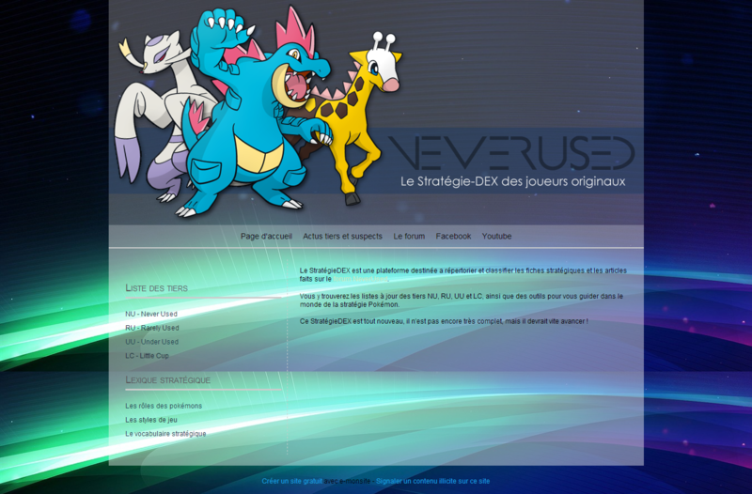View Le vocabulaire stratégique
The image size is (752, 494).
[165, 434]
